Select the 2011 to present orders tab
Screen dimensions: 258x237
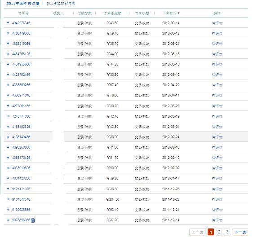tap(23, 3)
